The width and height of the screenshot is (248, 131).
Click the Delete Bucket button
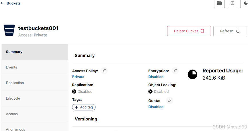pos(189,31)
